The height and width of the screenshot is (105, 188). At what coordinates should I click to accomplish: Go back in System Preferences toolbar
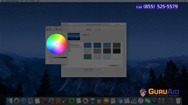tap(70, 24)
